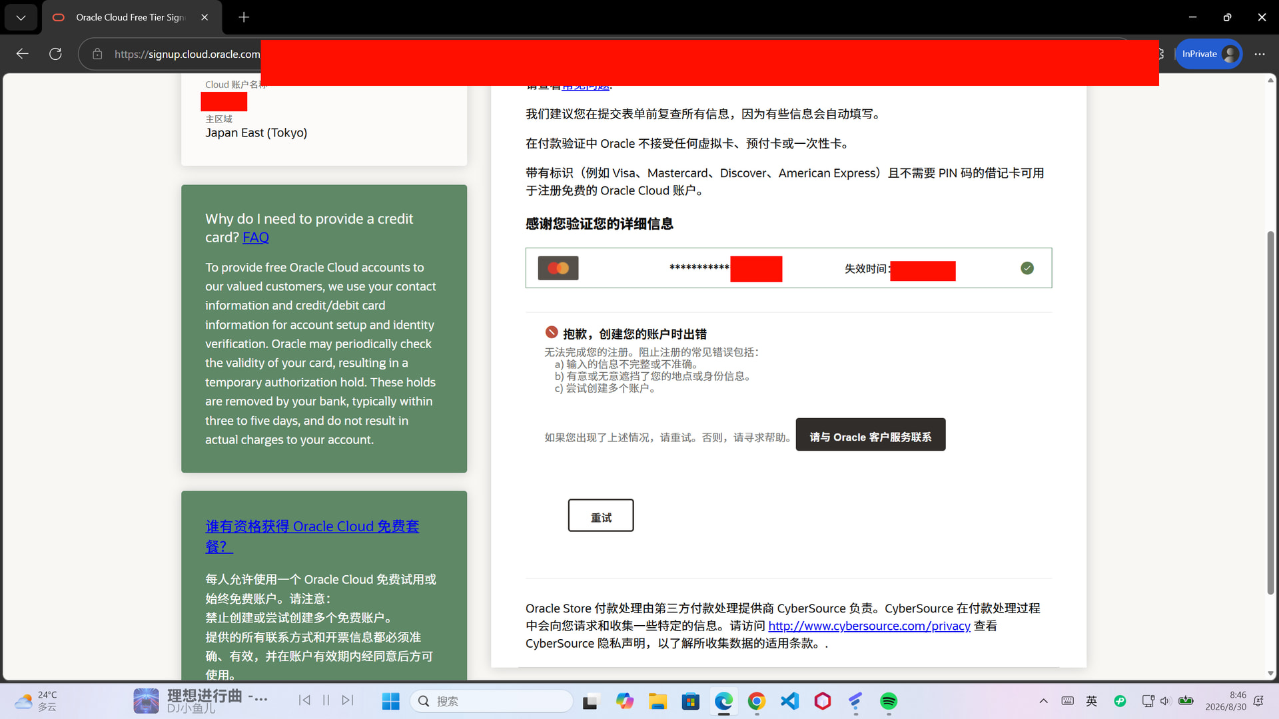Open the notification center bell icon

[1258, 701]
